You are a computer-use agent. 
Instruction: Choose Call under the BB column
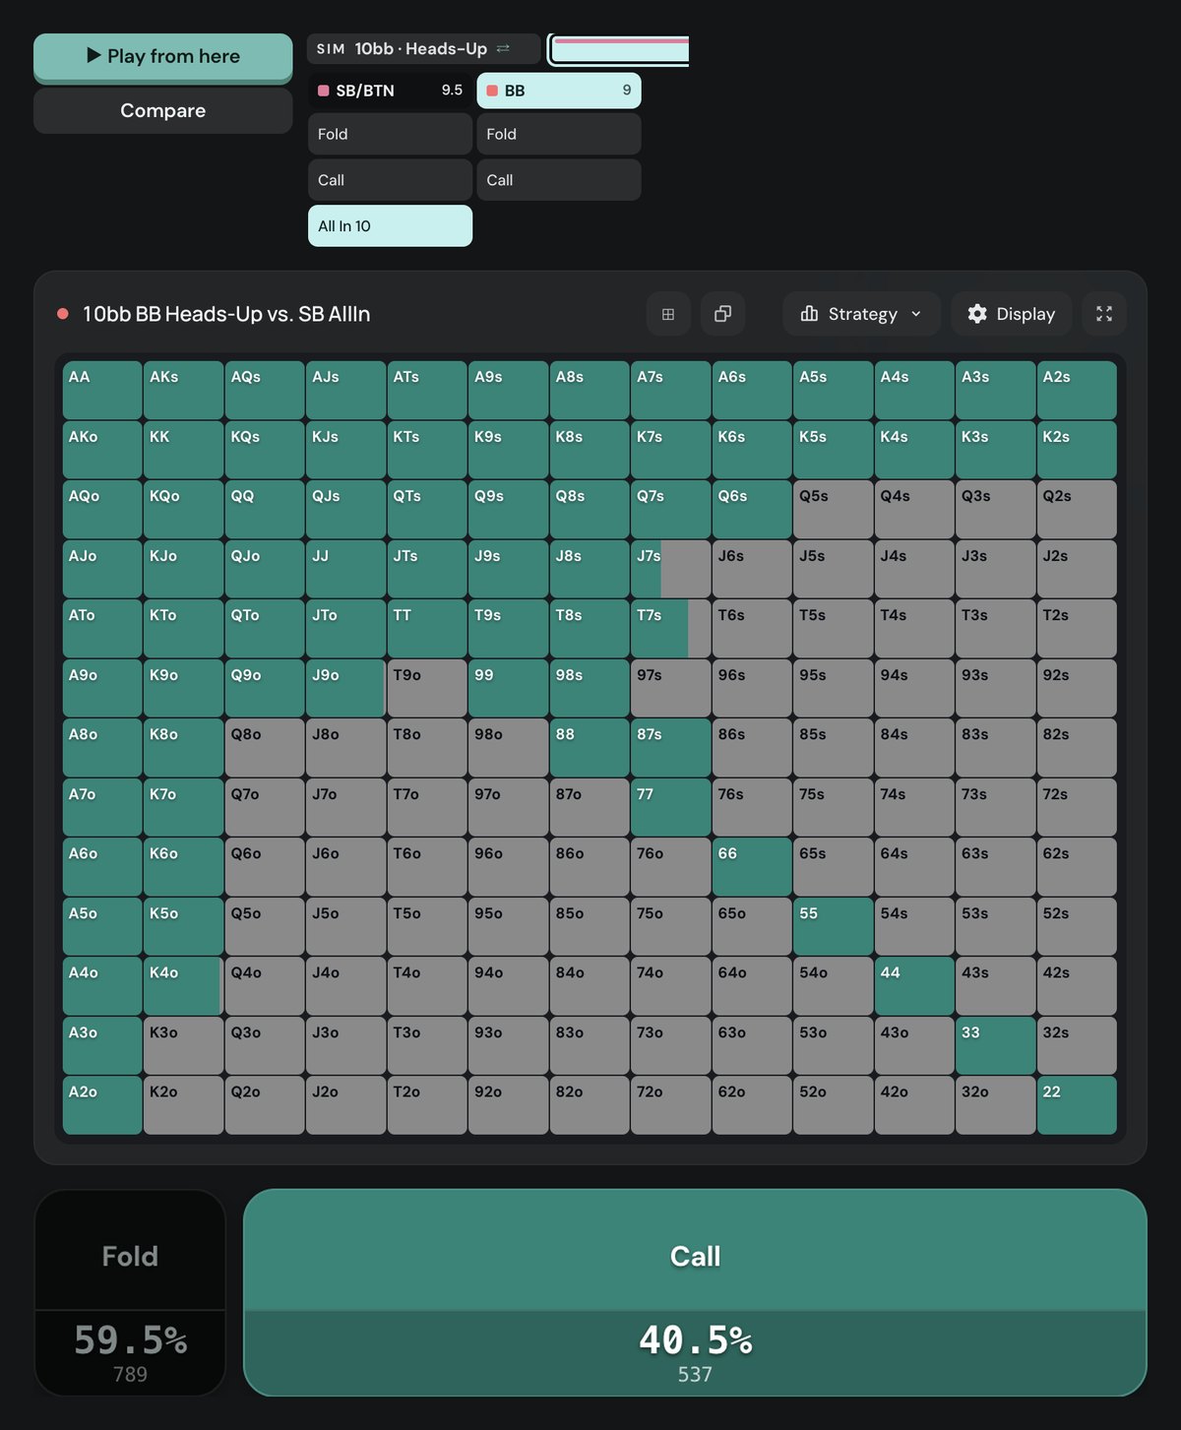point(559,180)
